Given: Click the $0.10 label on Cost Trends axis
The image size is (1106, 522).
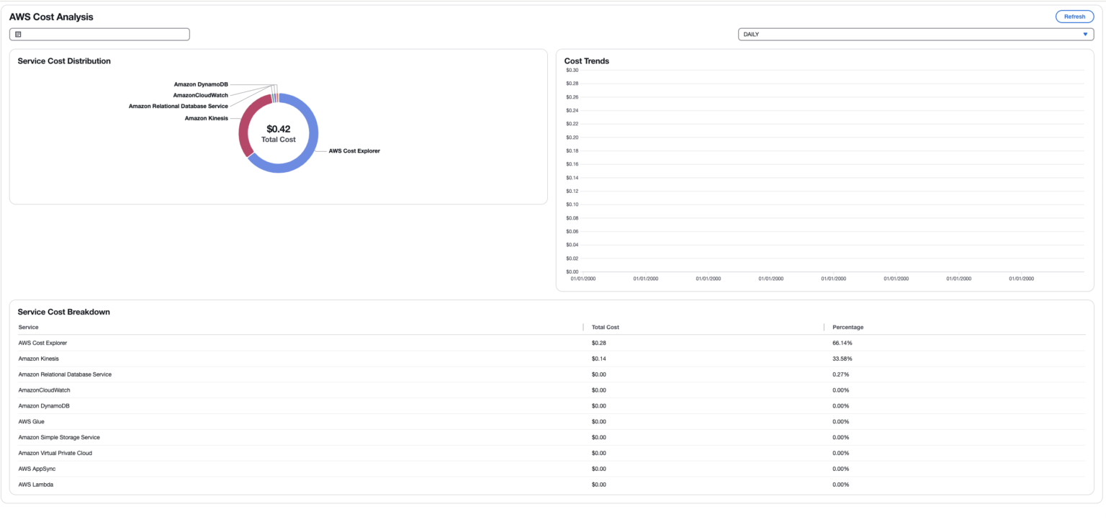Looking at the screenshot, I should [x=572, y=204].
